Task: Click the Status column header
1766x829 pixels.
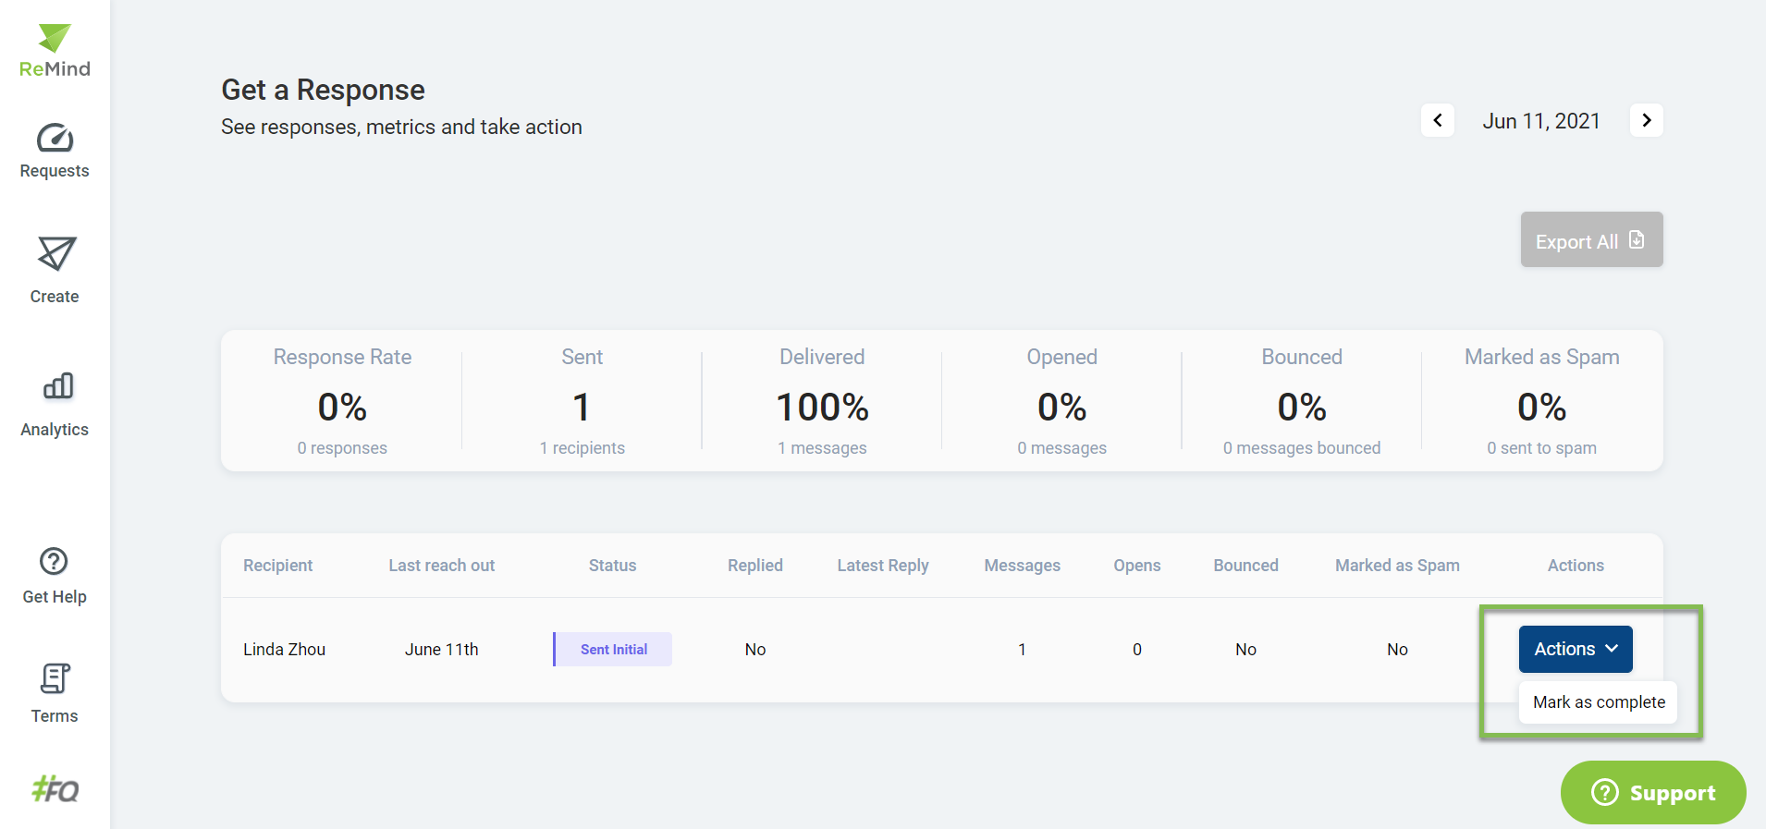Action: (612, 566)
